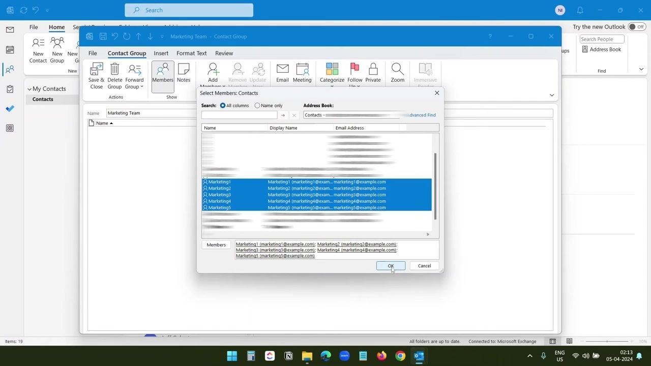Screen dimensions: 651x366
Task: Select Home tab in main Outlook window
Action: pos(56,27)
